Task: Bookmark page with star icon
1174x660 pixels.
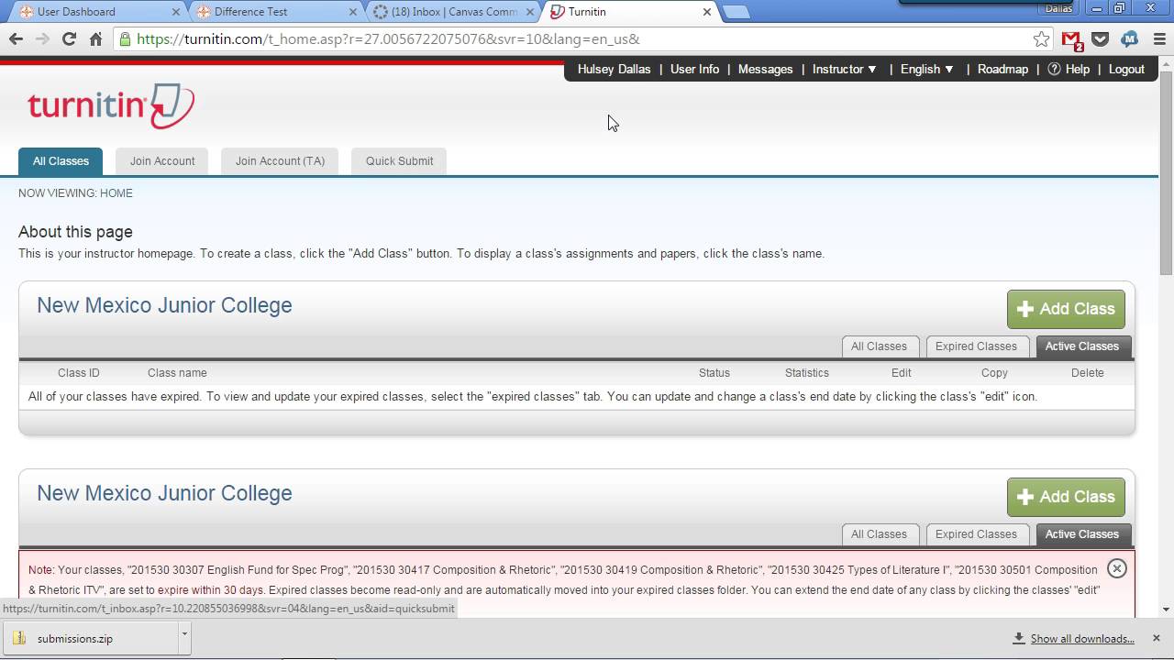Action: coord(1041,38)
